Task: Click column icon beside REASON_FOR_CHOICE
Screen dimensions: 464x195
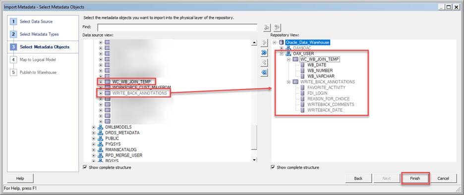Action: click(x=302, y=98)
